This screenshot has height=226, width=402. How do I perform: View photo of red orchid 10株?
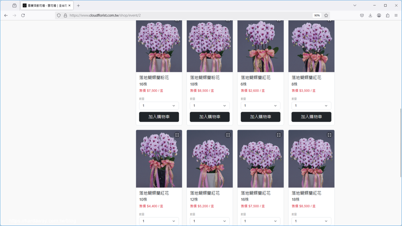159,159
